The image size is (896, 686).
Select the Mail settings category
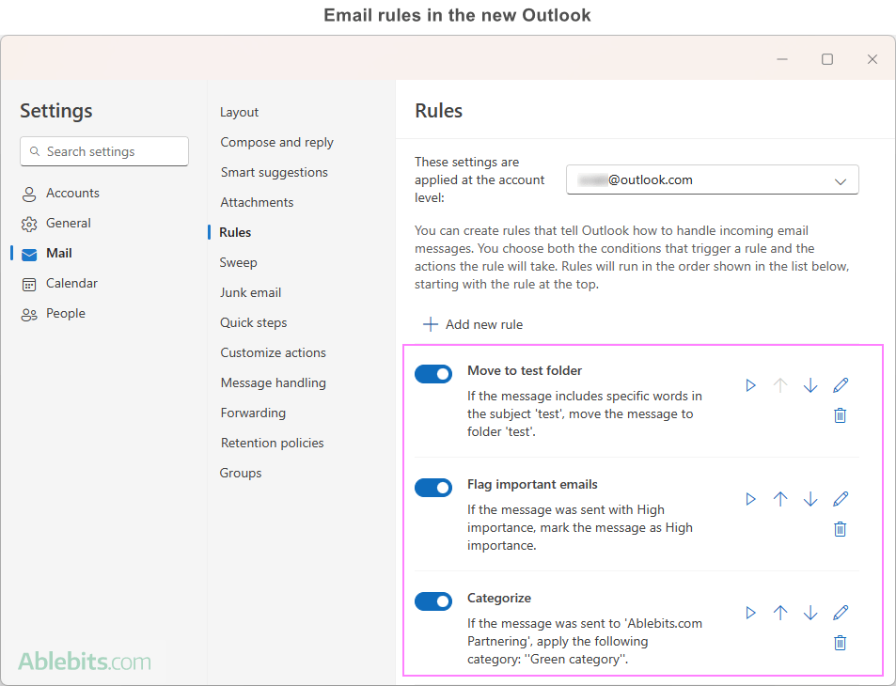point(47,254)
